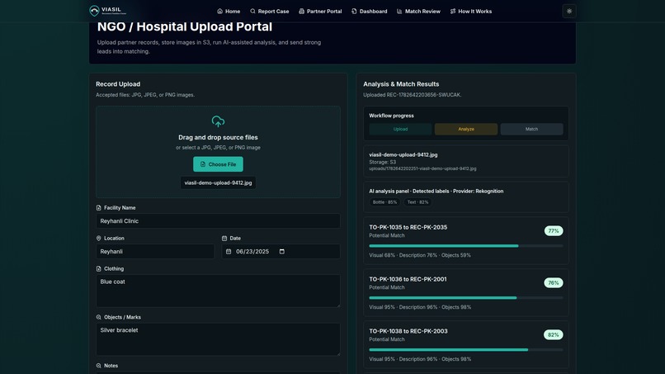Click the 82% score badge
This screenshot has width=665, height=374.
tap(553, 335)
